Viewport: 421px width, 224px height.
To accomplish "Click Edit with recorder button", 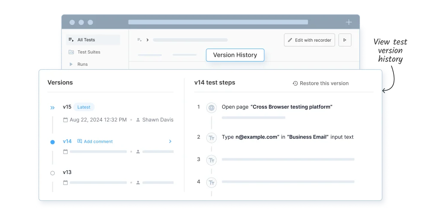I will [x=309, y=40].
